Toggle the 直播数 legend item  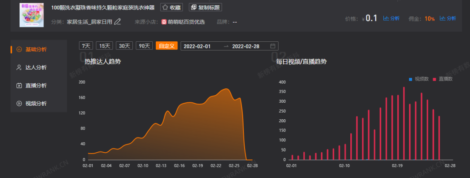(x=443, y=79)
